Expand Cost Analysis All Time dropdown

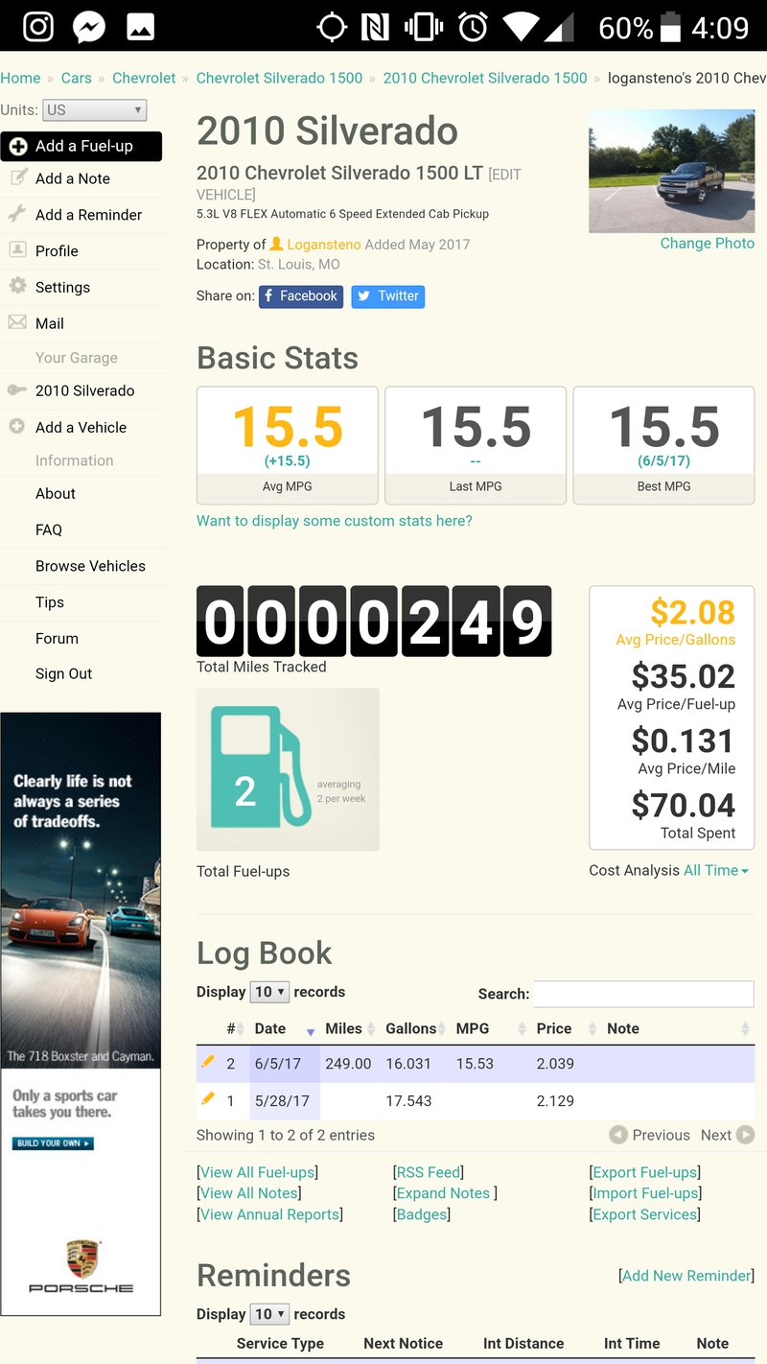[x=716, y=870]
